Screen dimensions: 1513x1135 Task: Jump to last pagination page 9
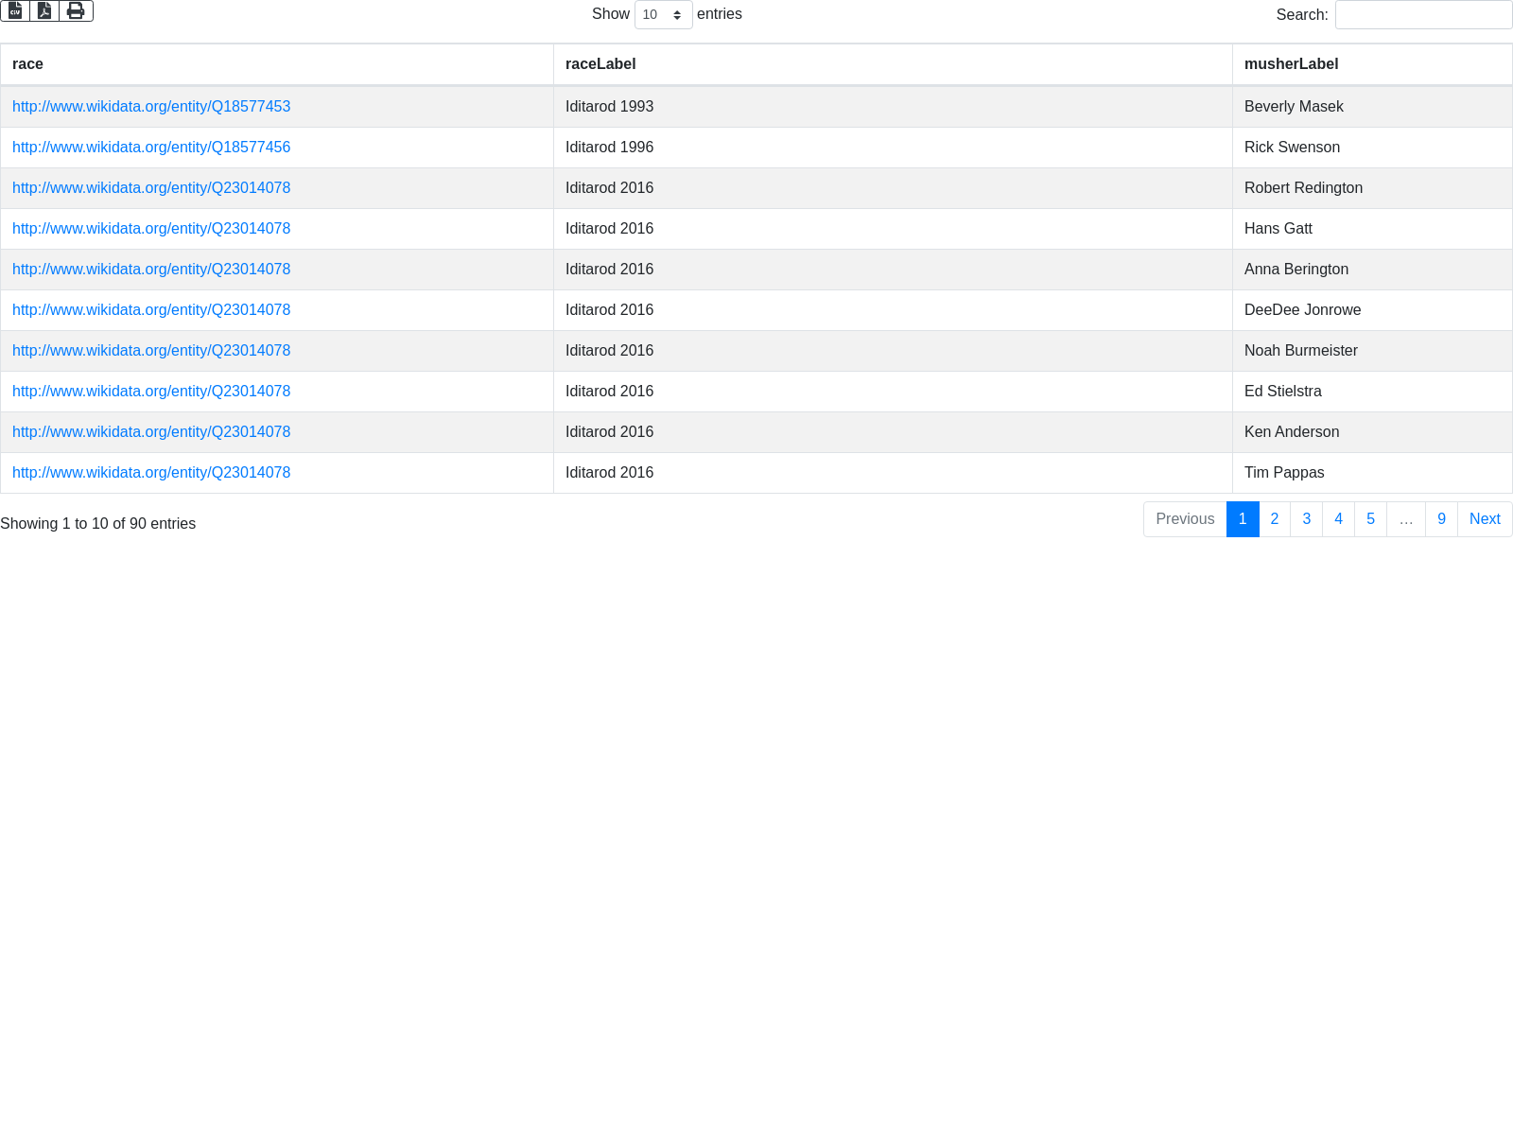1441,519
